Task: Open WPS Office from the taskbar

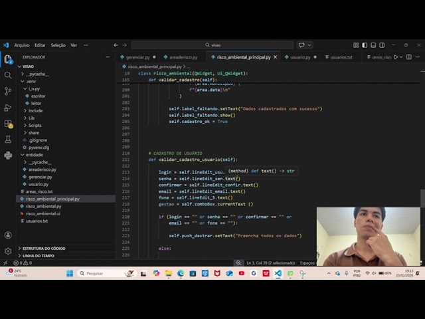Action: (266, 273)
